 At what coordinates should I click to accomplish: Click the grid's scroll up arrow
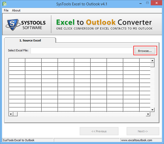click(x=152, y=61)
